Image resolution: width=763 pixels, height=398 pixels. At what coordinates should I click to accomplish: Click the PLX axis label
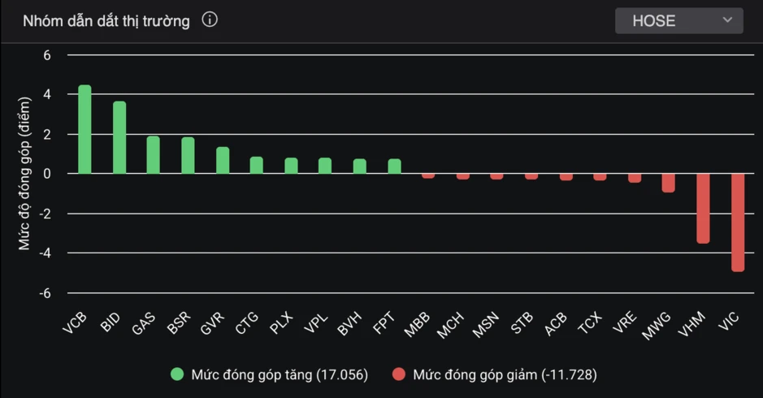[x=282, y=323]
